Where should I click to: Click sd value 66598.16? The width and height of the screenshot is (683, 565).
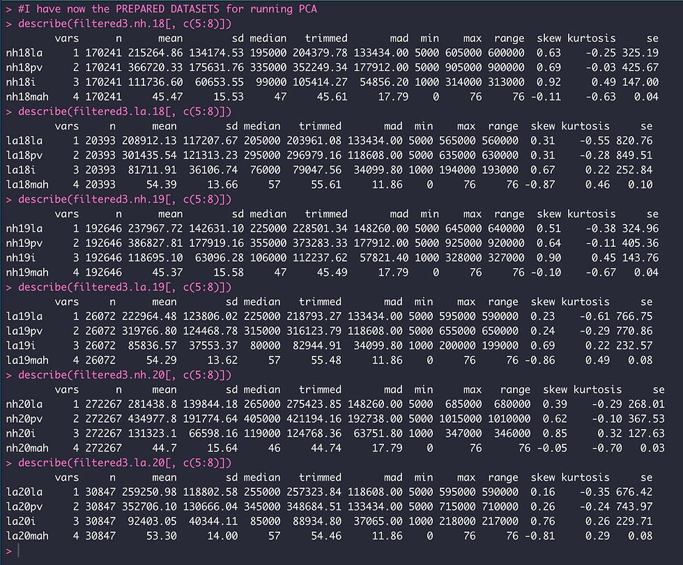[x=213, y=434]
